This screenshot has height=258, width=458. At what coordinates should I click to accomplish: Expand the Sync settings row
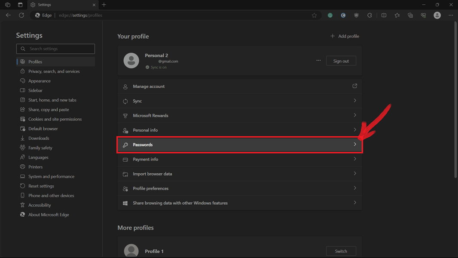[x=240, y=101]
